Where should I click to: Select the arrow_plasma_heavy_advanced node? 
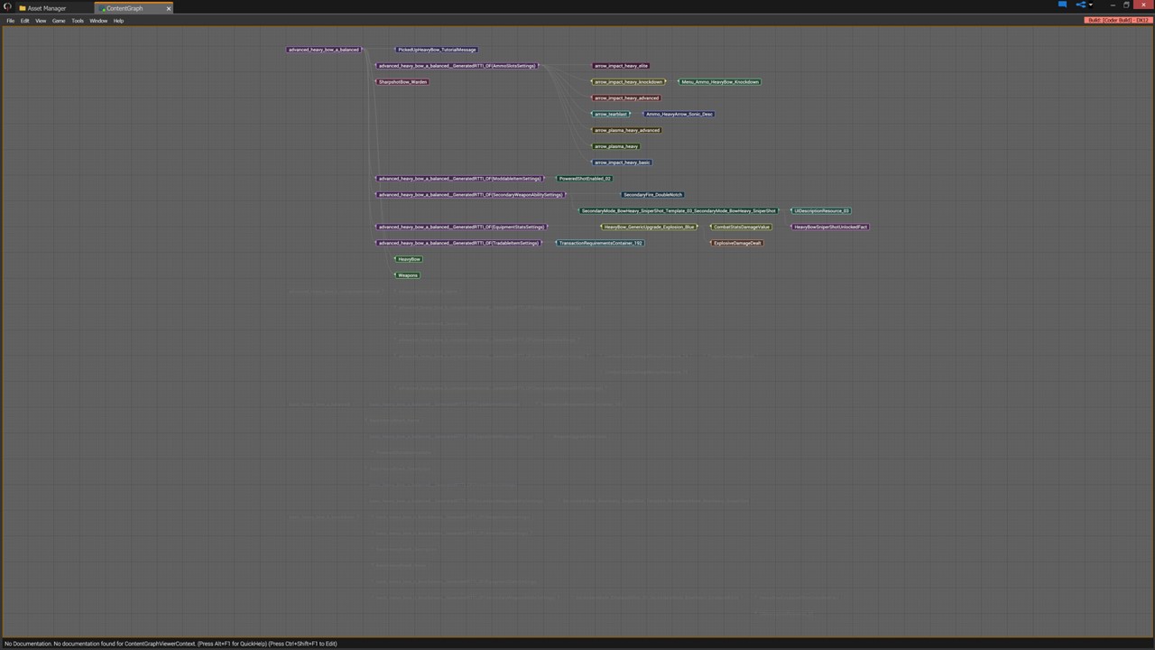[626, 131]
